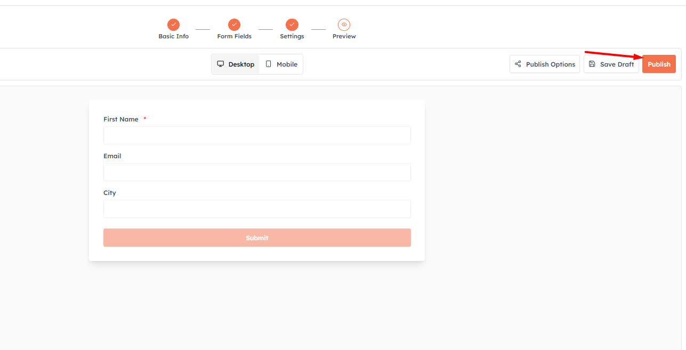Switch preview to Desktop view
This screenshot has height=350, width=686.
(x=236, y=64)
